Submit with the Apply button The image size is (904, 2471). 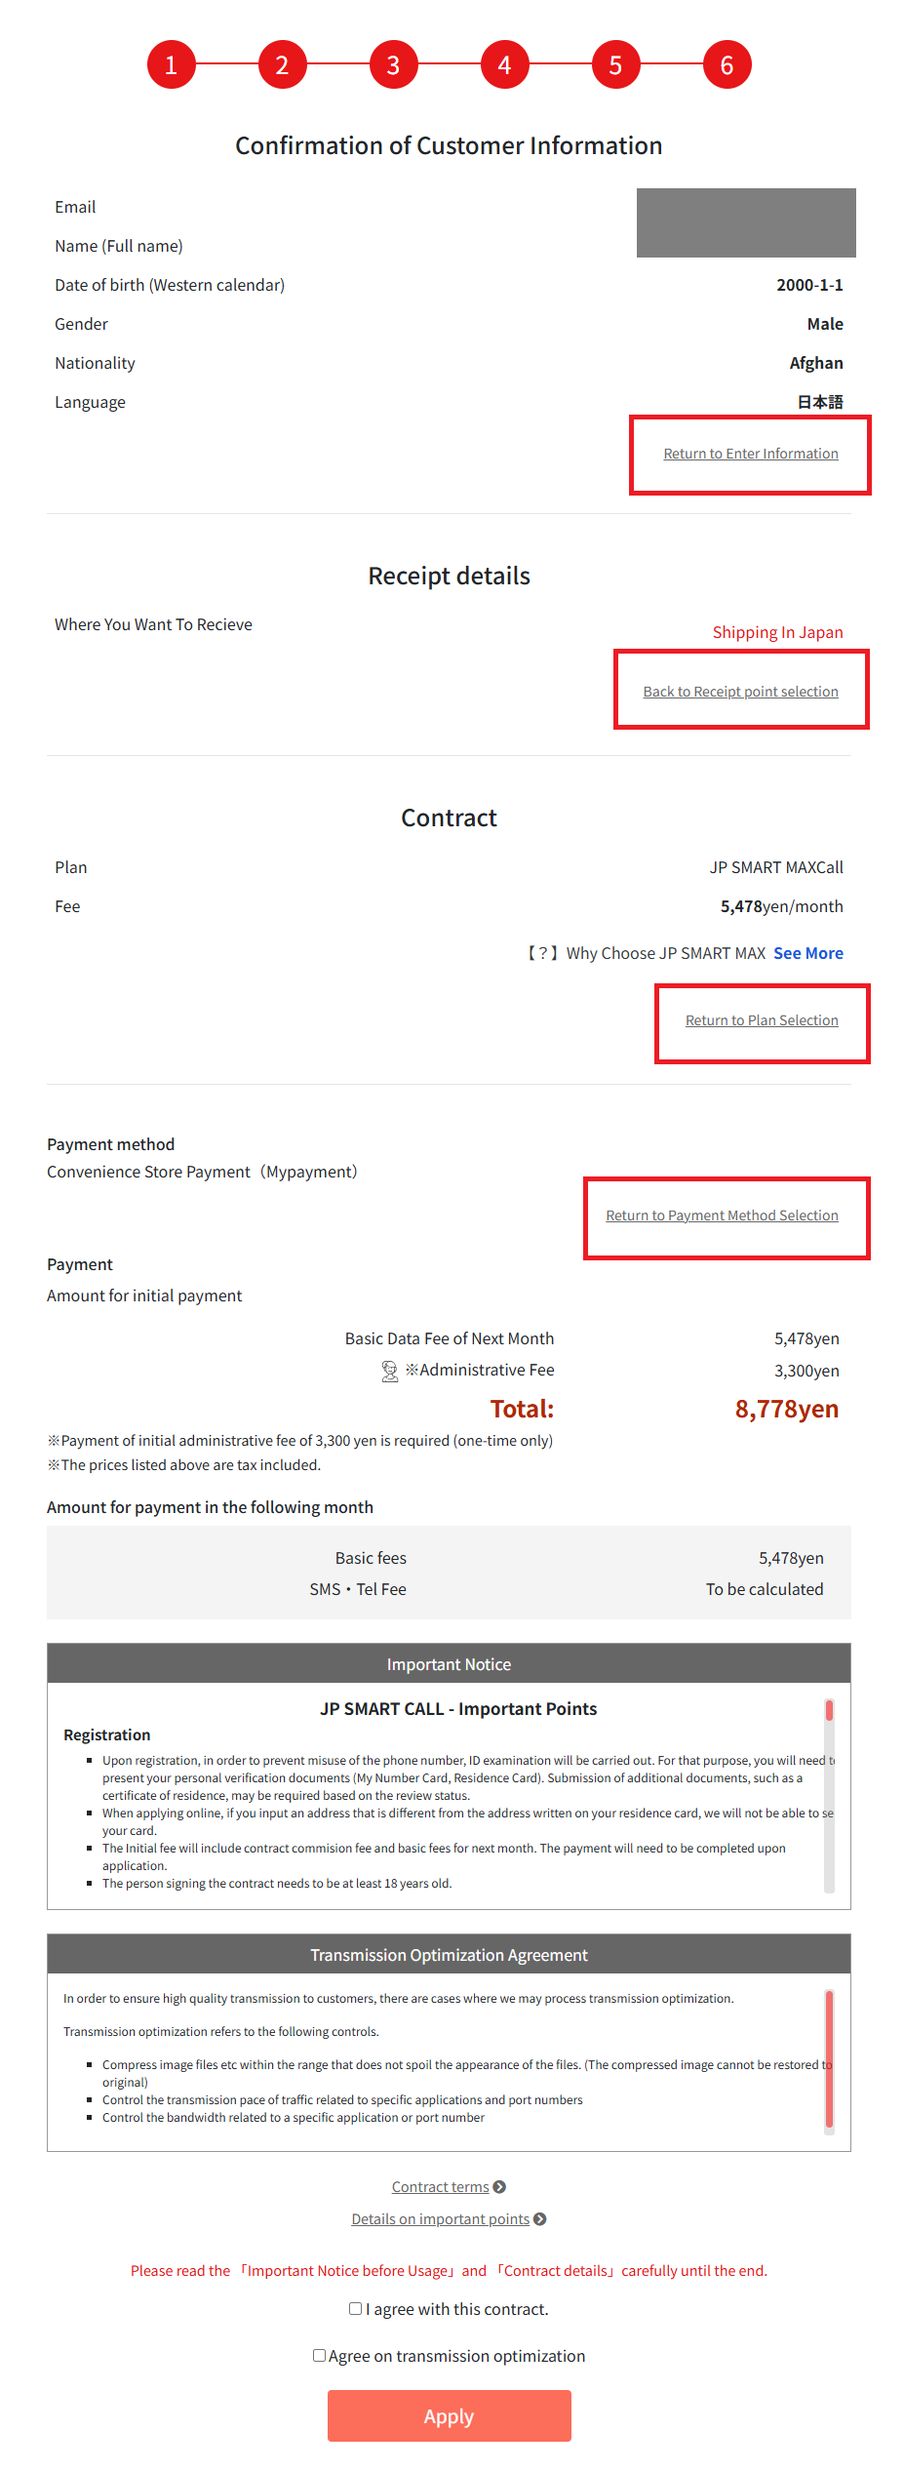(450, 2415)
